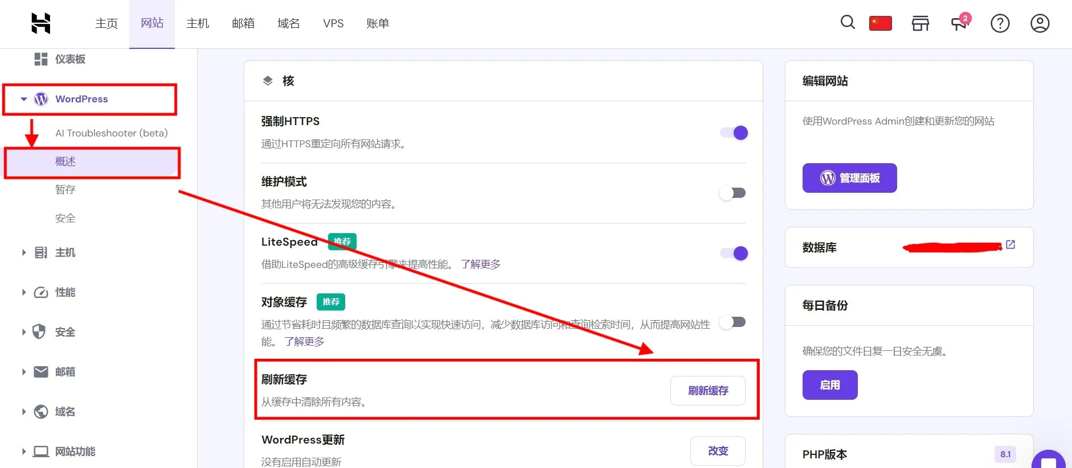Click the layers icon beside 核
Screen dimensions: 1072x468
[268, 81]
